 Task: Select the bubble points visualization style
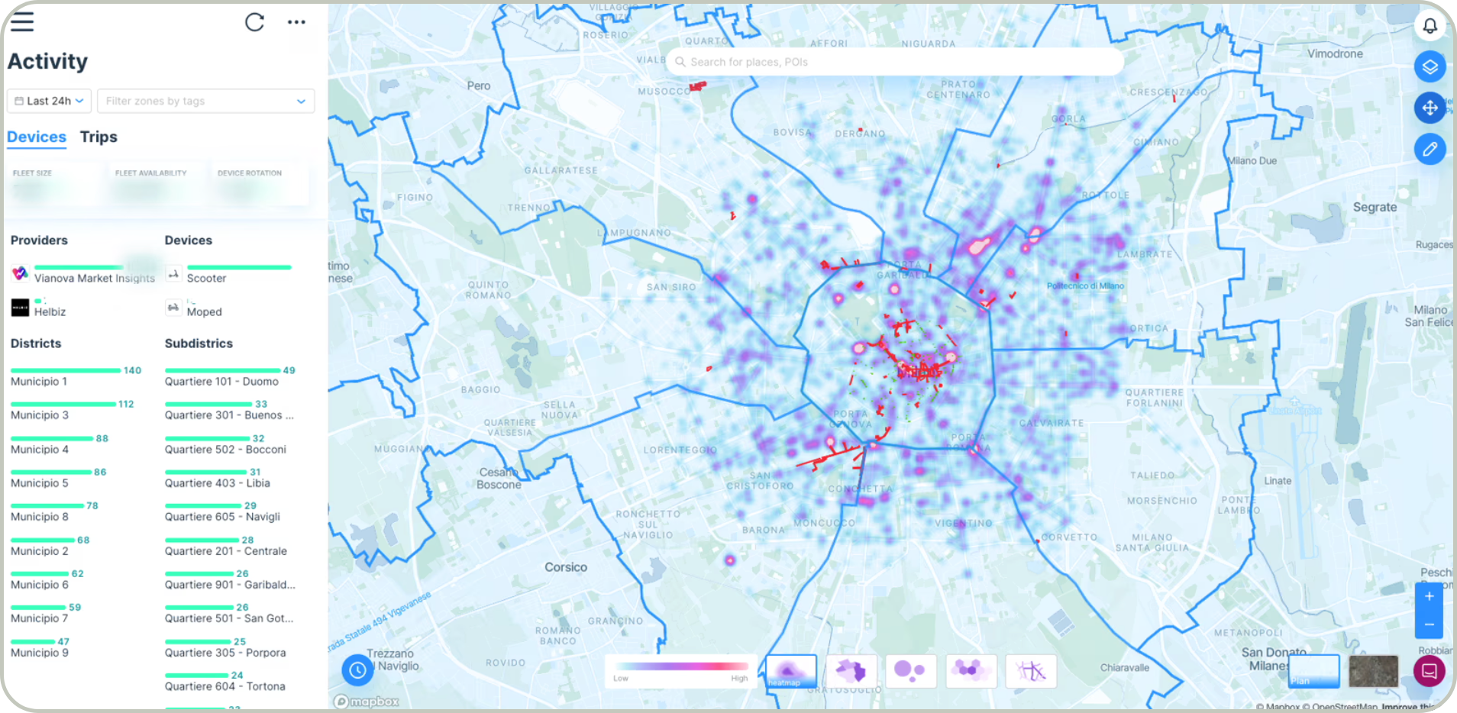[910, 671]
